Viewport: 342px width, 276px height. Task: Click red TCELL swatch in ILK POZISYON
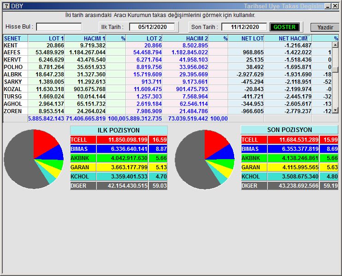coord(83,140)
